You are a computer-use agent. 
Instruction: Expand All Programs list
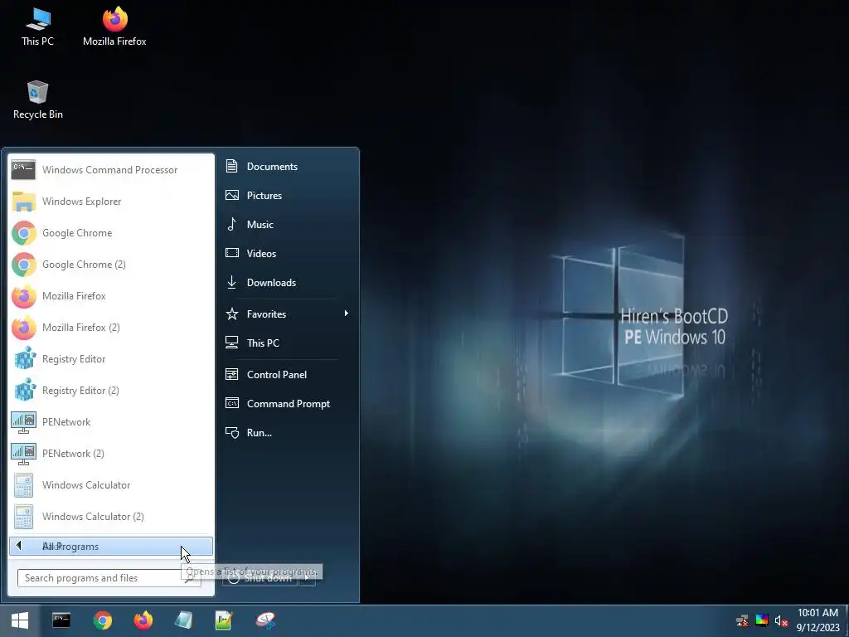(x=111, y=546)
